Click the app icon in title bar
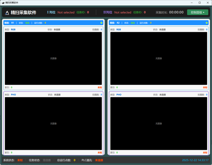This screenshot has width=212, height=165. [3, 3]
